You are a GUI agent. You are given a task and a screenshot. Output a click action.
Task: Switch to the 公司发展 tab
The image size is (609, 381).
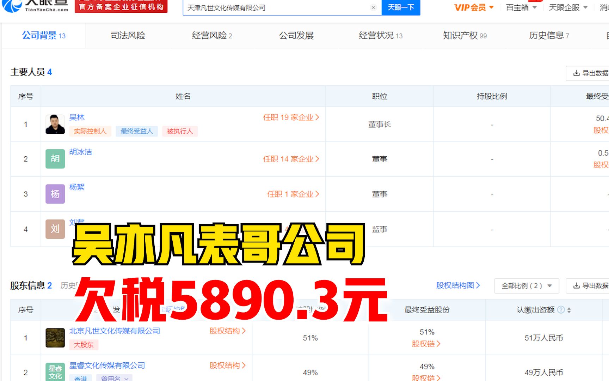pos(296,35)
